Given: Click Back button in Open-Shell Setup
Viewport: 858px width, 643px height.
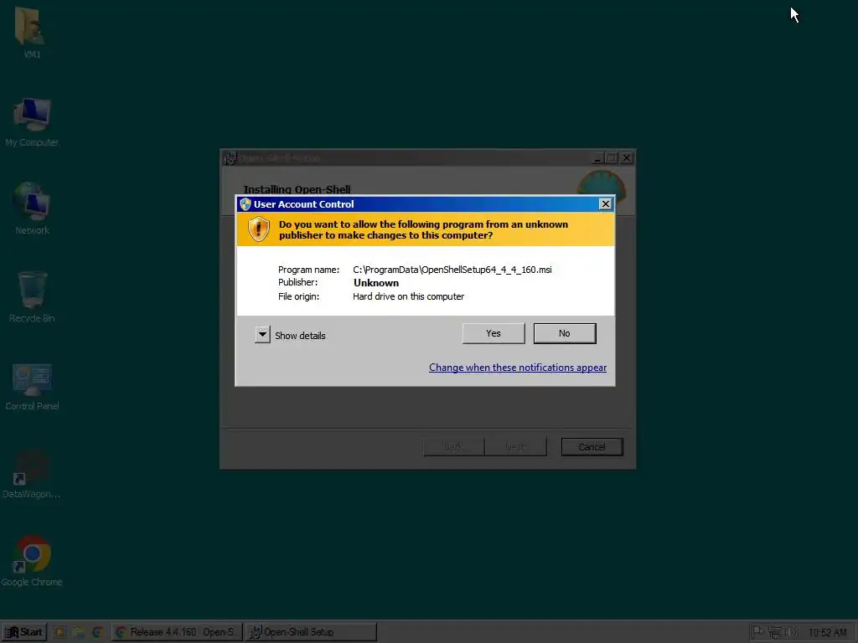Looking at the screenshot, I should [453, 447].
